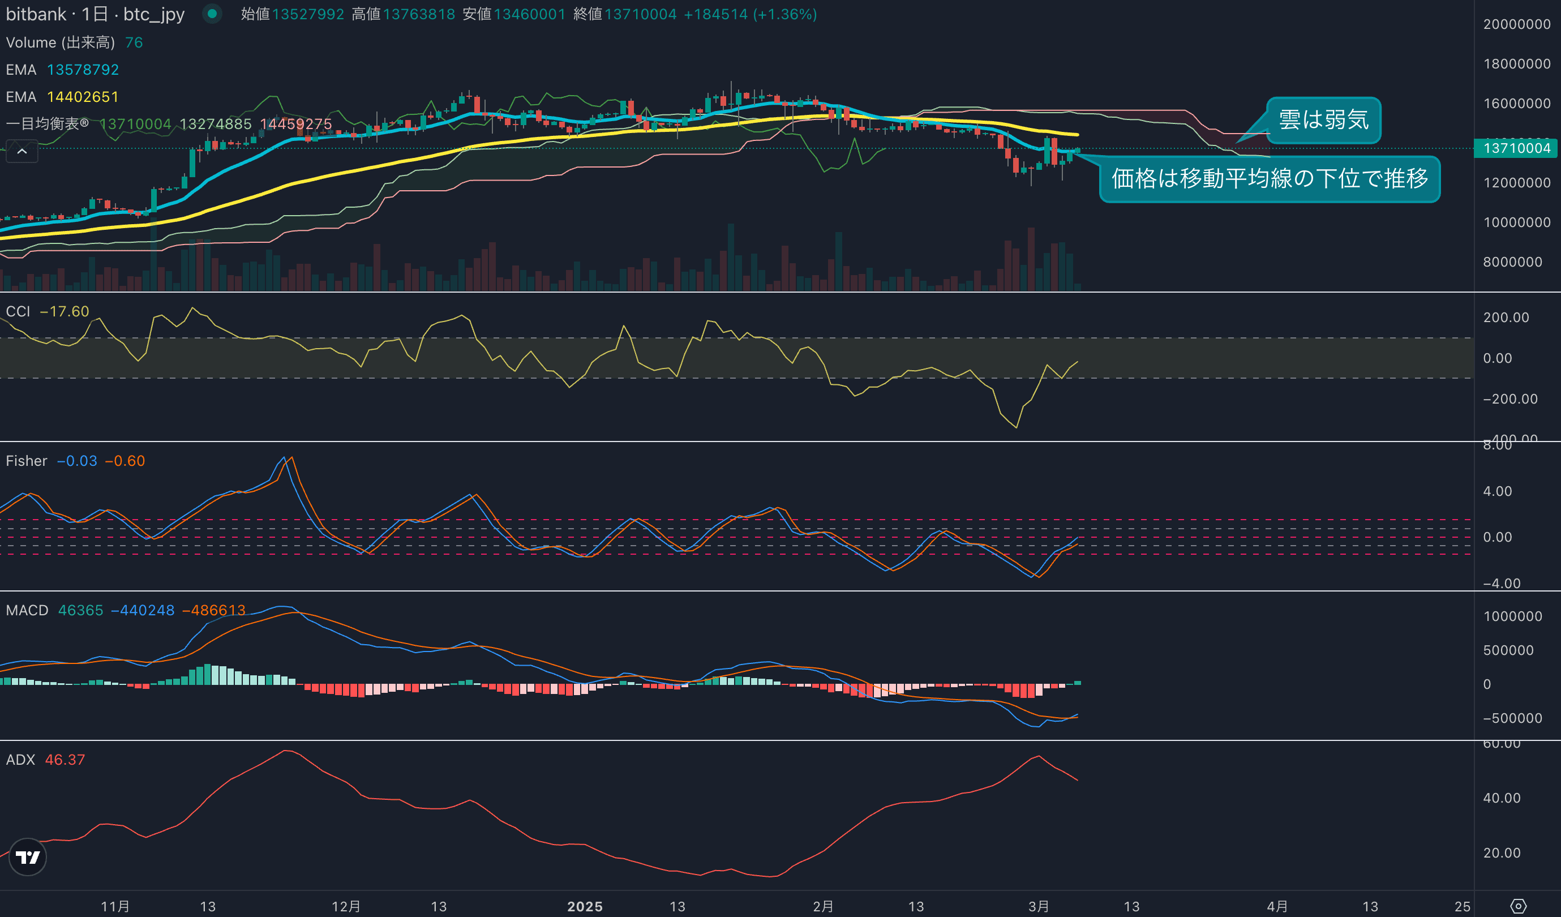Click the TradingView logo icon

tap(27, 857)
